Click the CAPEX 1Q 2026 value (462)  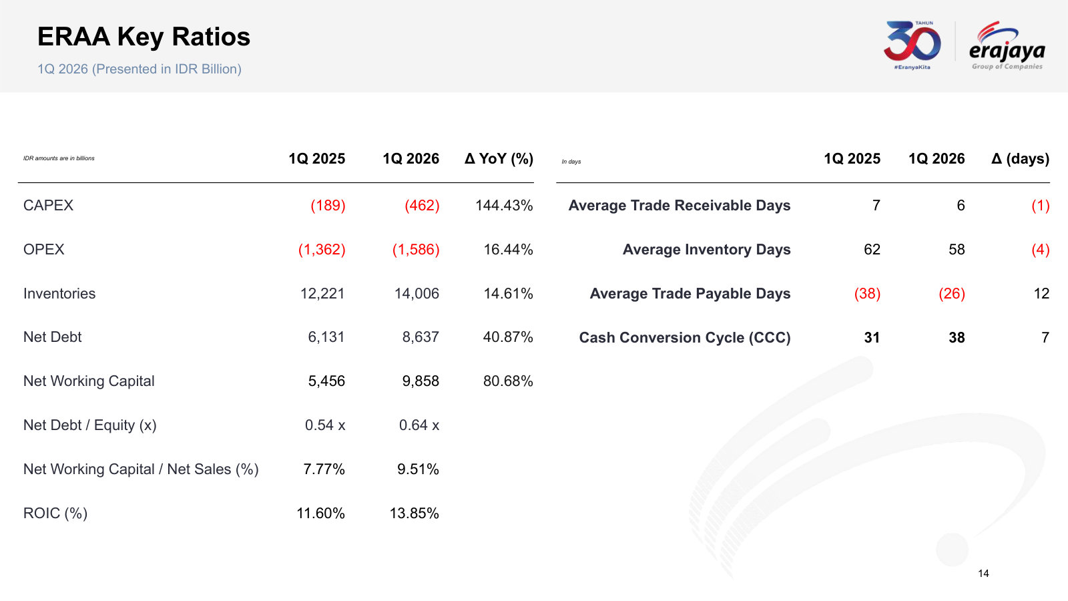pos(422,206)
